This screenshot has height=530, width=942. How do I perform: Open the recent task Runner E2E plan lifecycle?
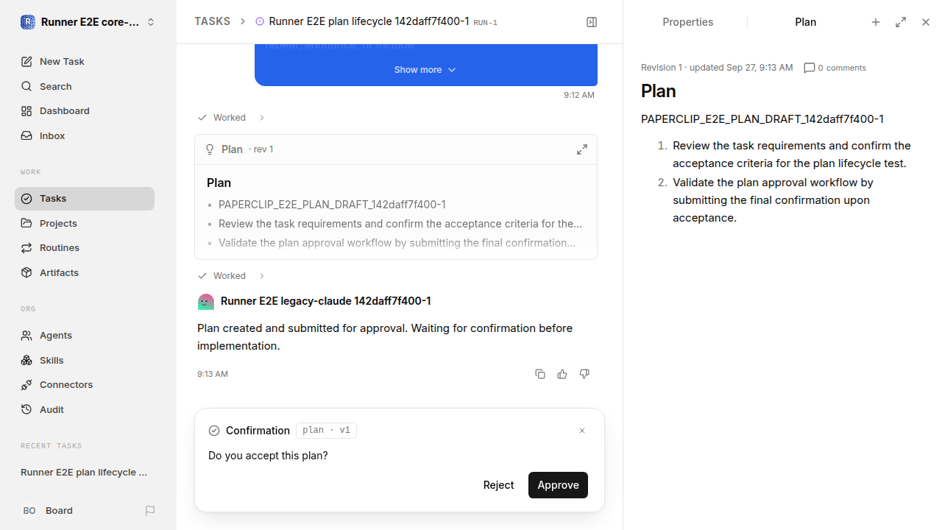coord(85,473)
